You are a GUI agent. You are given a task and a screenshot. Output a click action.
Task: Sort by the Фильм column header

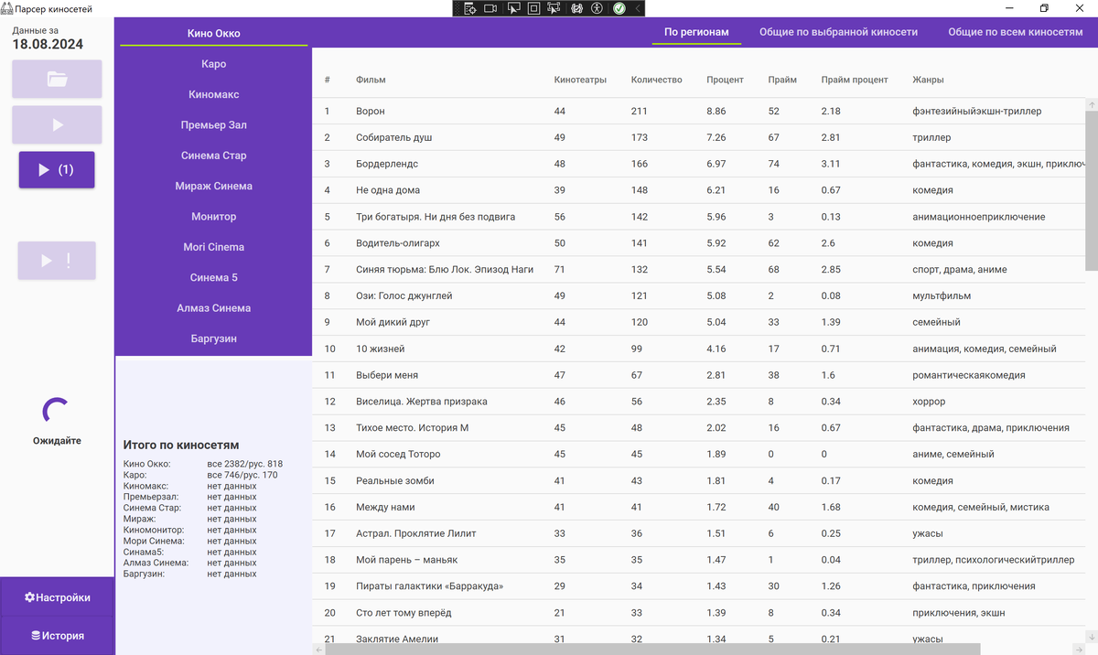(371, 80)
